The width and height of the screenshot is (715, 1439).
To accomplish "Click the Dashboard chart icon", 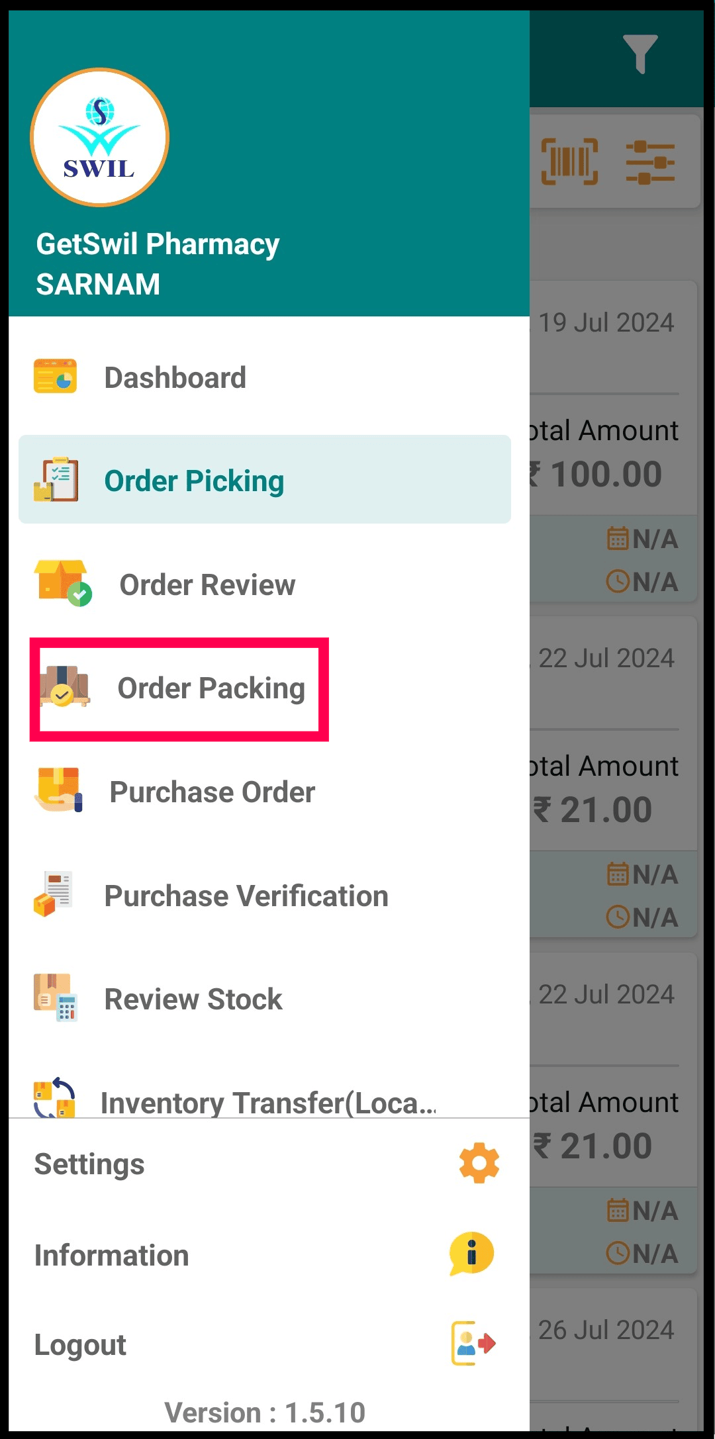I will click(x=56, y=376).
